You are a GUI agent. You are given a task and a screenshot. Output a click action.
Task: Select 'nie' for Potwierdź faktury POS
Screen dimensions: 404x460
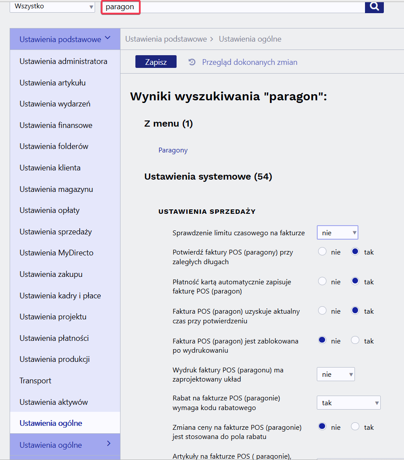[322, 252]
